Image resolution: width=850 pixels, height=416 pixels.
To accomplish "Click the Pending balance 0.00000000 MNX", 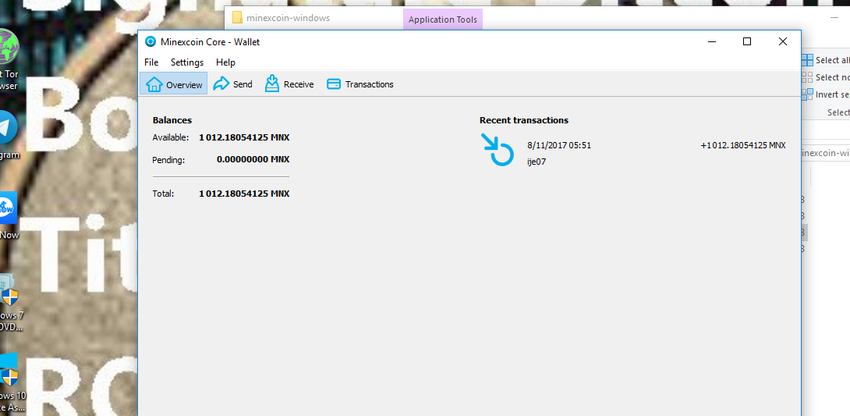I will pyautogui.click(x=253, y=160).
